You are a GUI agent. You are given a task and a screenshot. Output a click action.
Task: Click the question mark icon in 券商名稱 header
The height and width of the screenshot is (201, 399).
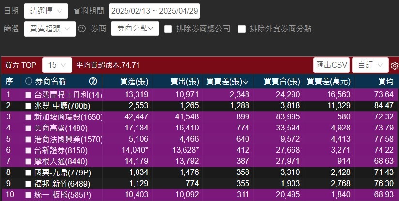pos(93,81)
